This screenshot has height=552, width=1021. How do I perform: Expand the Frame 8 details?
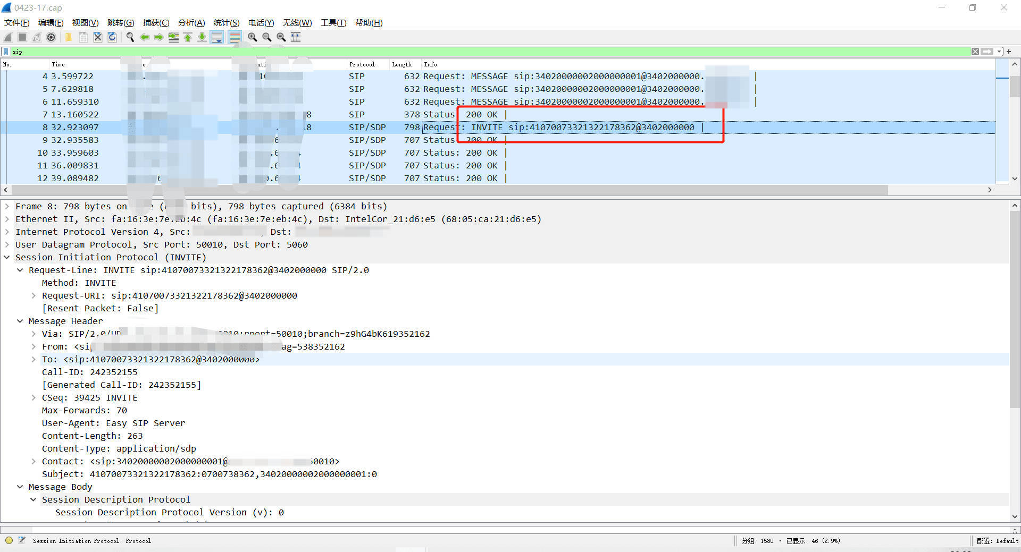point(7,207)
